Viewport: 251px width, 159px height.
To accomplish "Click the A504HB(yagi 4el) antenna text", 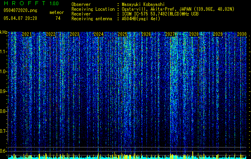I will click(x=141, y=19).
